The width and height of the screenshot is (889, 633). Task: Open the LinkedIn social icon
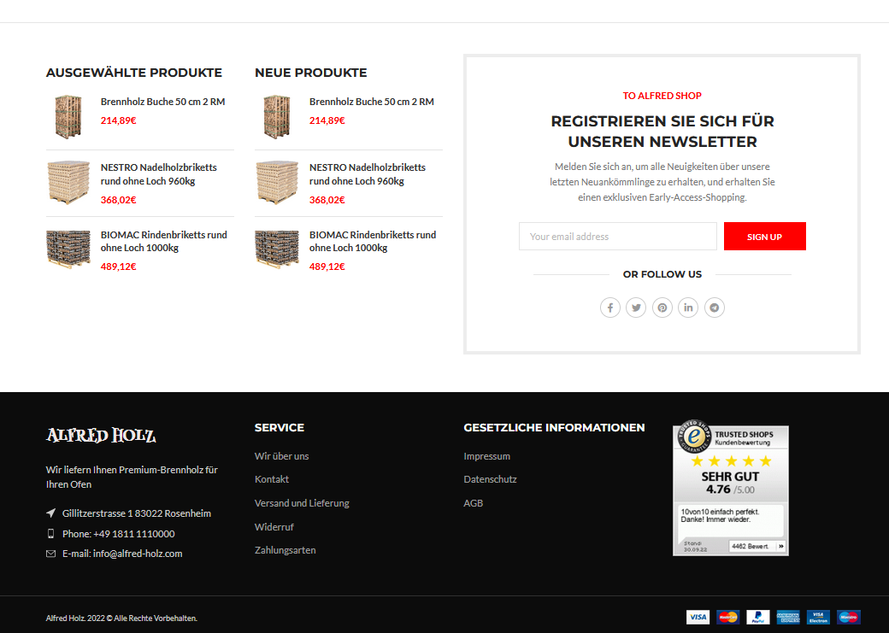(x=688, y=308)
